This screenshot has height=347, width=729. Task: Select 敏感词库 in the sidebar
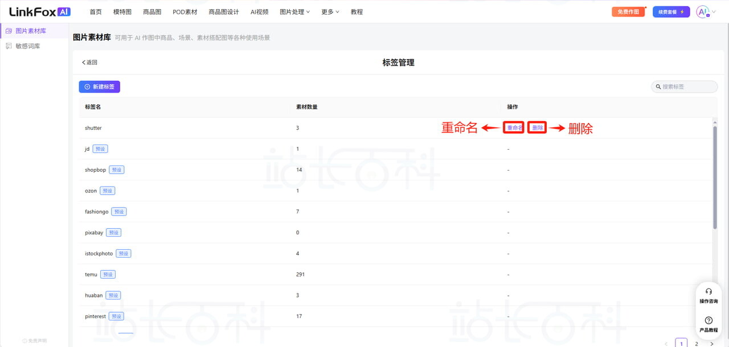34,46
